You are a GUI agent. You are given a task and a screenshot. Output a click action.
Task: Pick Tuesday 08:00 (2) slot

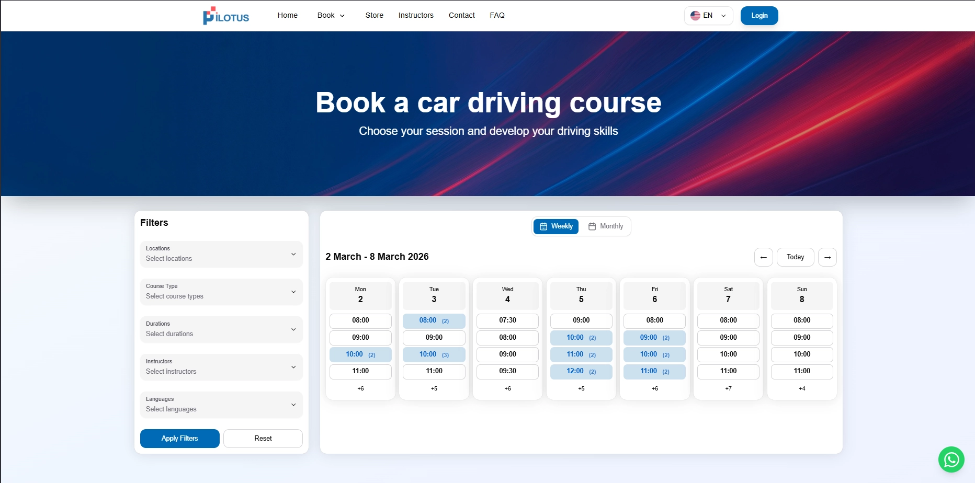[x=434, y=320]
